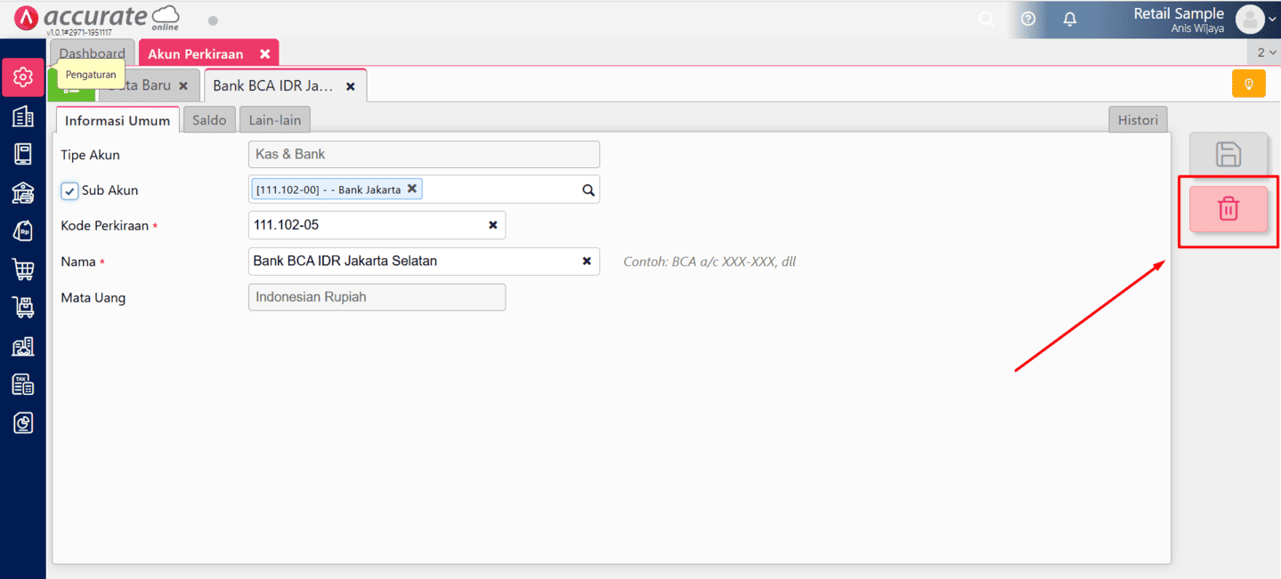Viewport: 1281px width, 579px height.
Task: Expand the open tabs counter dropdown
Action: click(1266, 53)
